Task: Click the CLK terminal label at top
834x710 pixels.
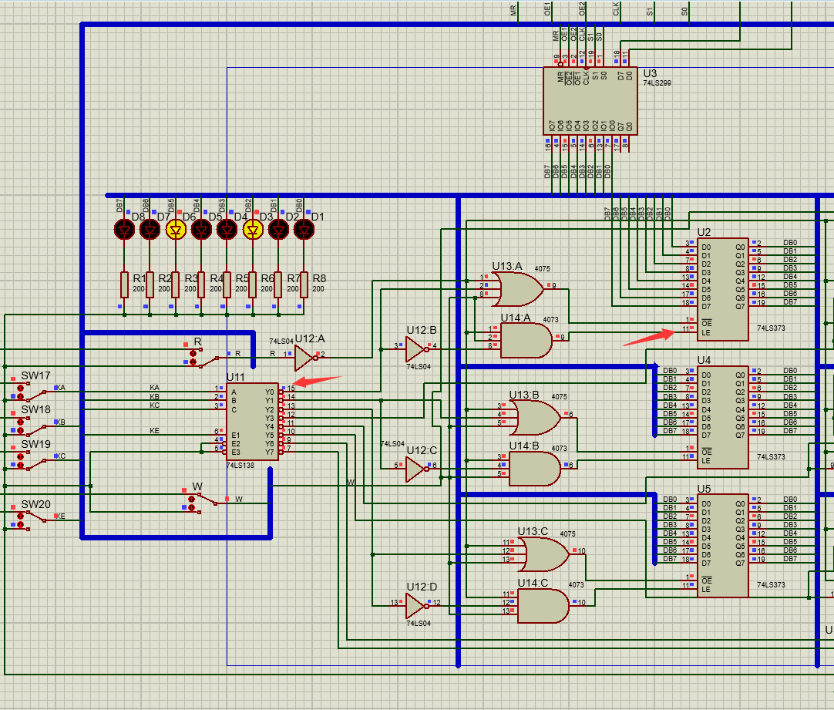Action: (616, 9)
